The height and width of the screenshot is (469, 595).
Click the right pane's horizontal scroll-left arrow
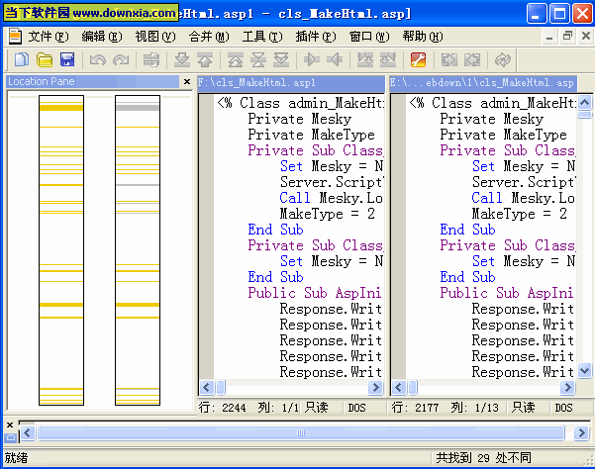click(x=399, y=388)
